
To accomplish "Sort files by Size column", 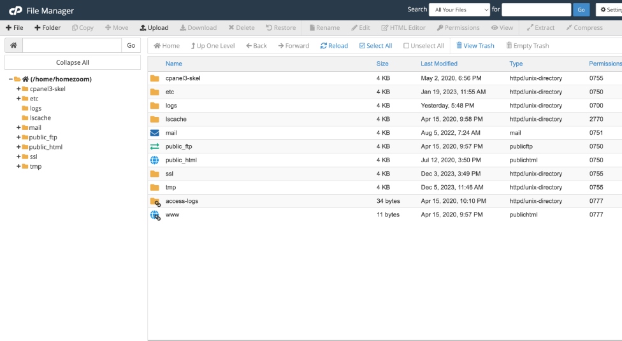I will pyautogui.click(x=382, y=64).
